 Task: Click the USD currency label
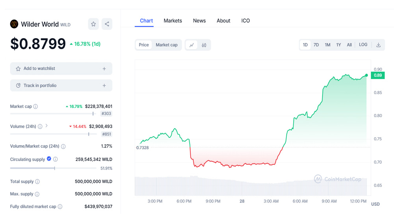coord(375,204)
